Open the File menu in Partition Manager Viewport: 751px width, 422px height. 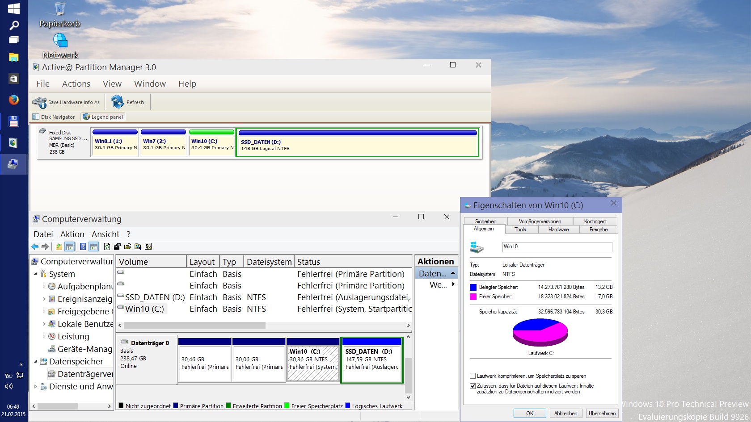[x=43, y=84]
